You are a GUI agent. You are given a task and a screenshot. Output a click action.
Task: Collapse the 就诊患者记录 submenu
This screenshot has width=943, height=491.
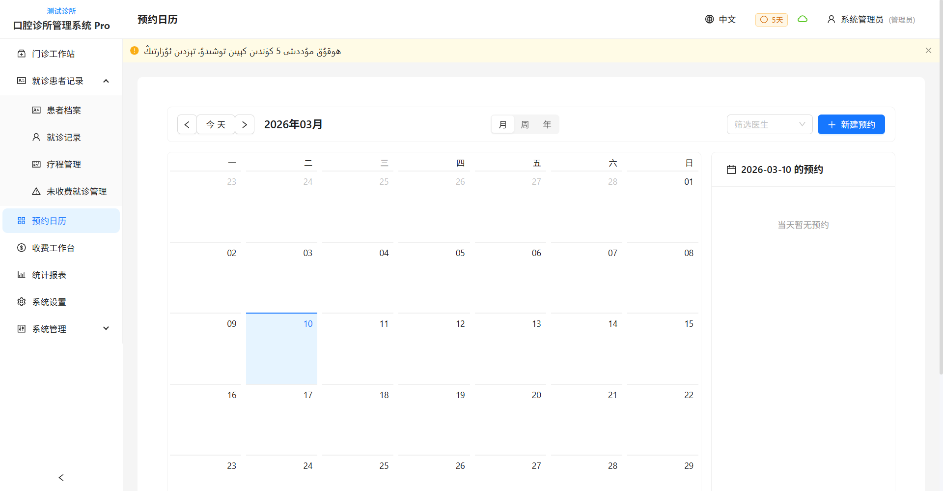click(106, 81)
